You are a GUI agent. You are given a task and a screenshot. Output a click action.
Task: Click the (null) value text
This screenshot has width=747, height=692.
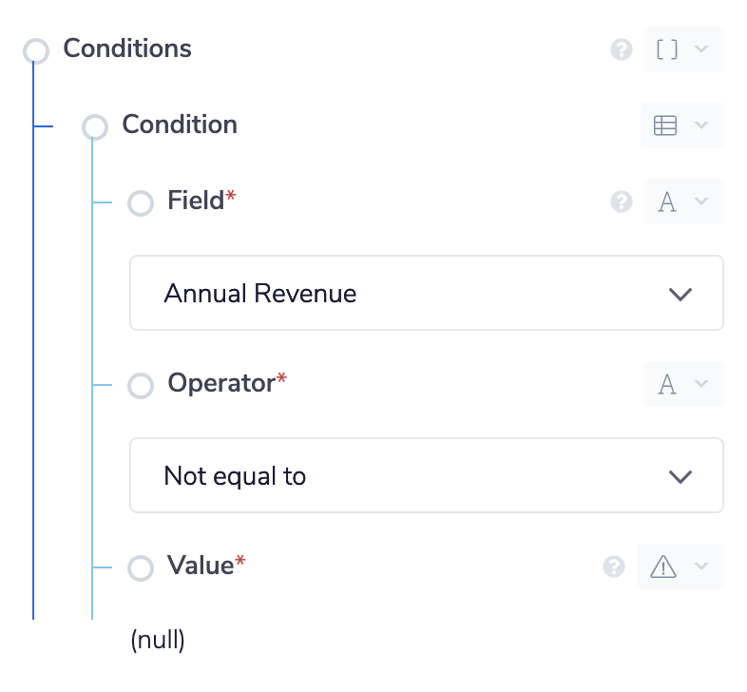[x=158, y=641]
